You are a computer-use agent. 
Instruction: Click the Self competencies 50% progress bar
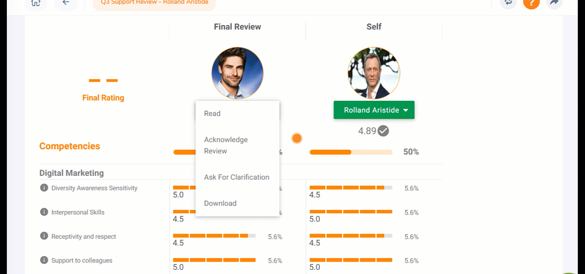click(x=351, y=152)
